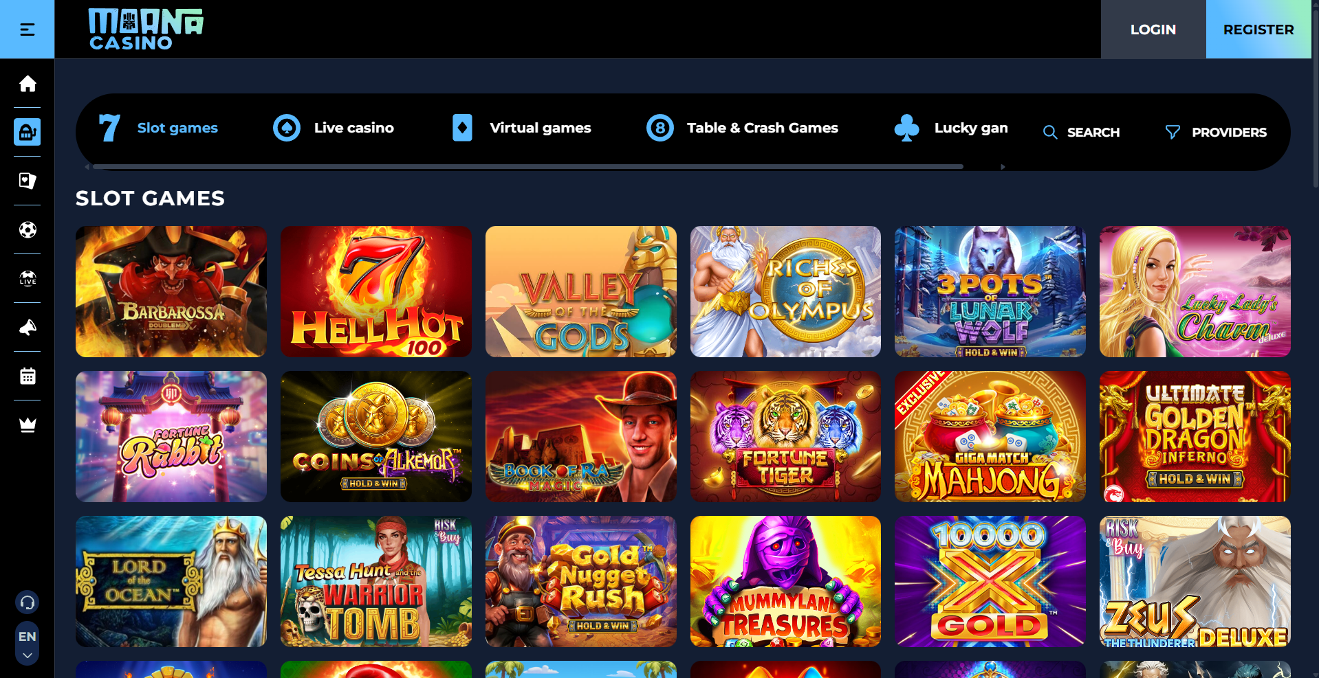Open the playing cards sidebar icon

pos(28,181)
